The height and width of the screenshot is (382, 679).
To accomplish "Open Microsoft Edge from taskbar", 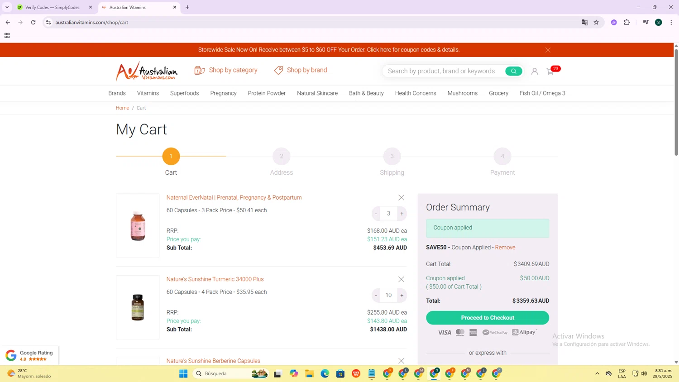I will 325,373.
